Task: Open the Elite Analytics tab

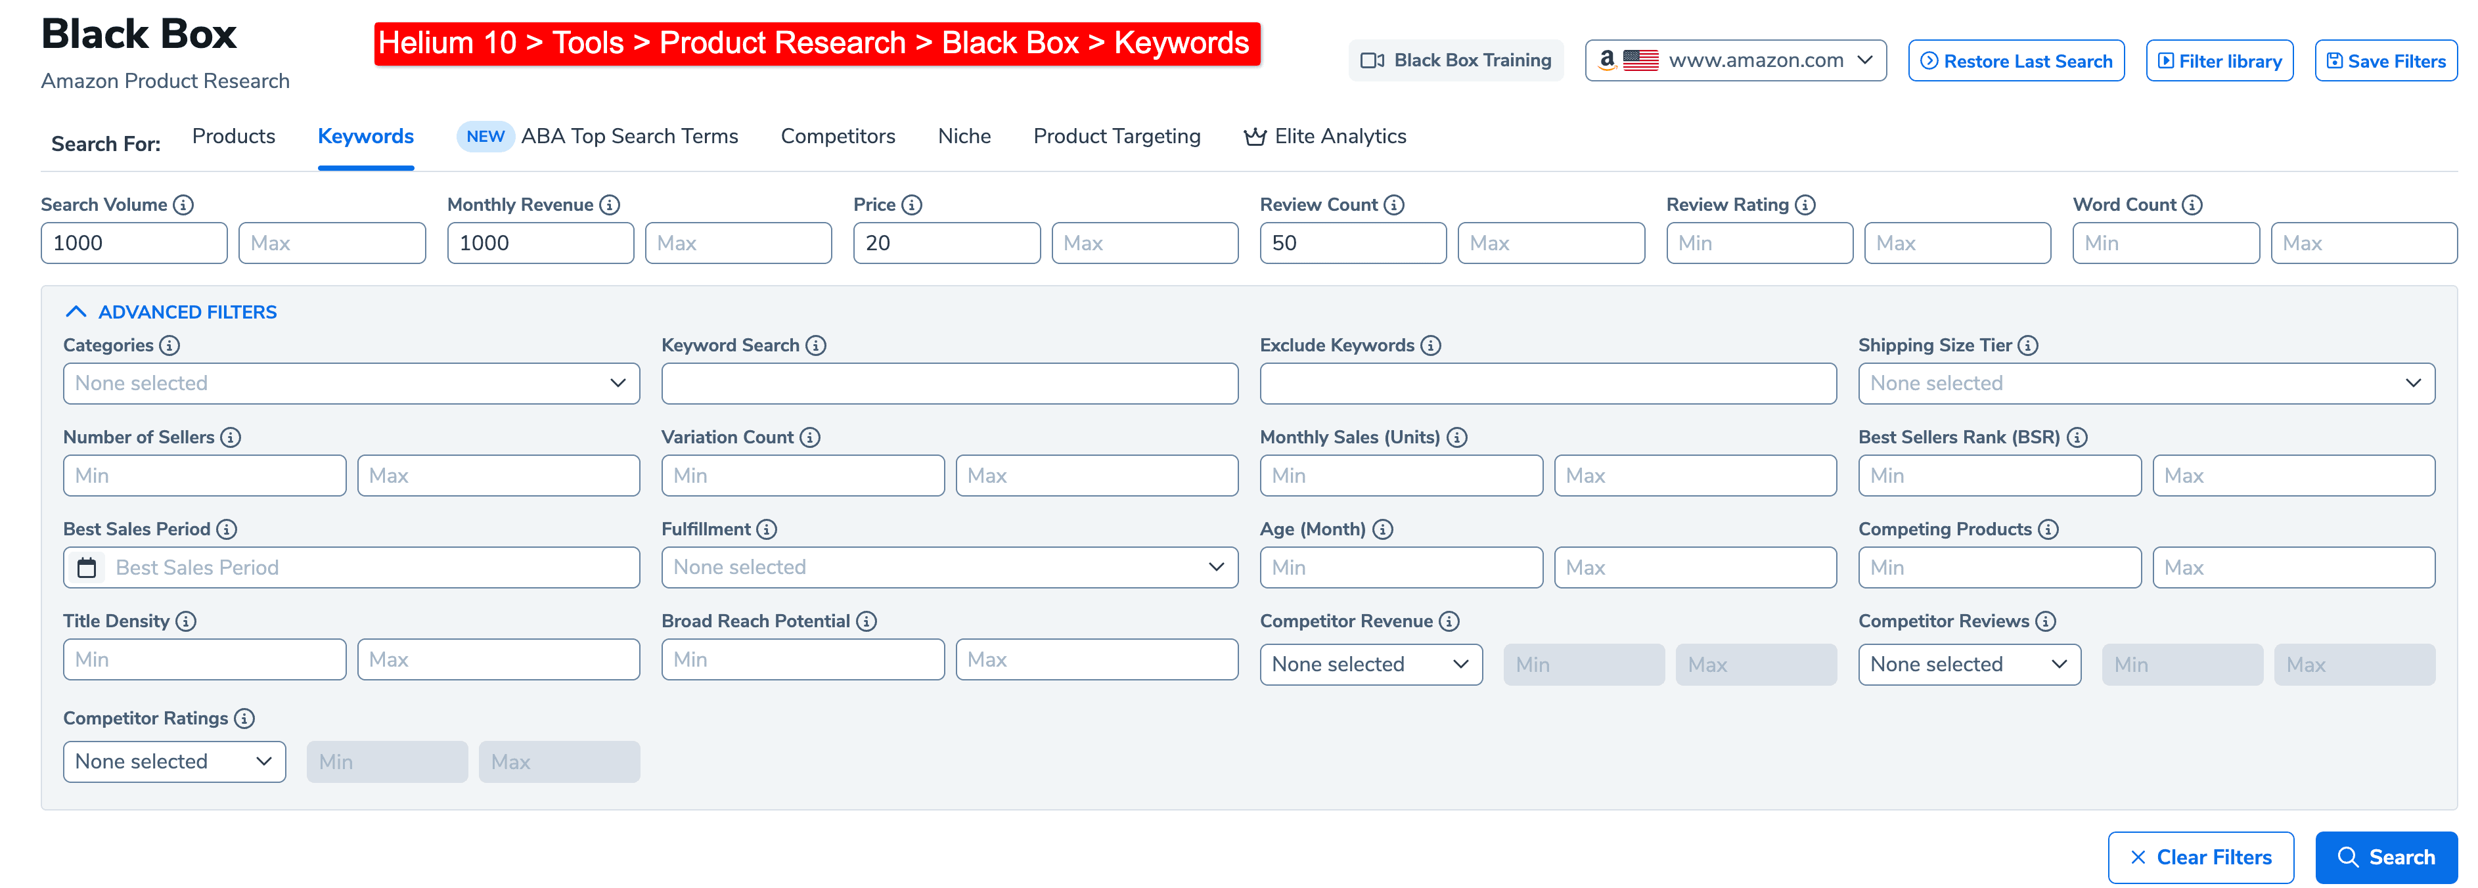Action: click(x=1324, y=137)
